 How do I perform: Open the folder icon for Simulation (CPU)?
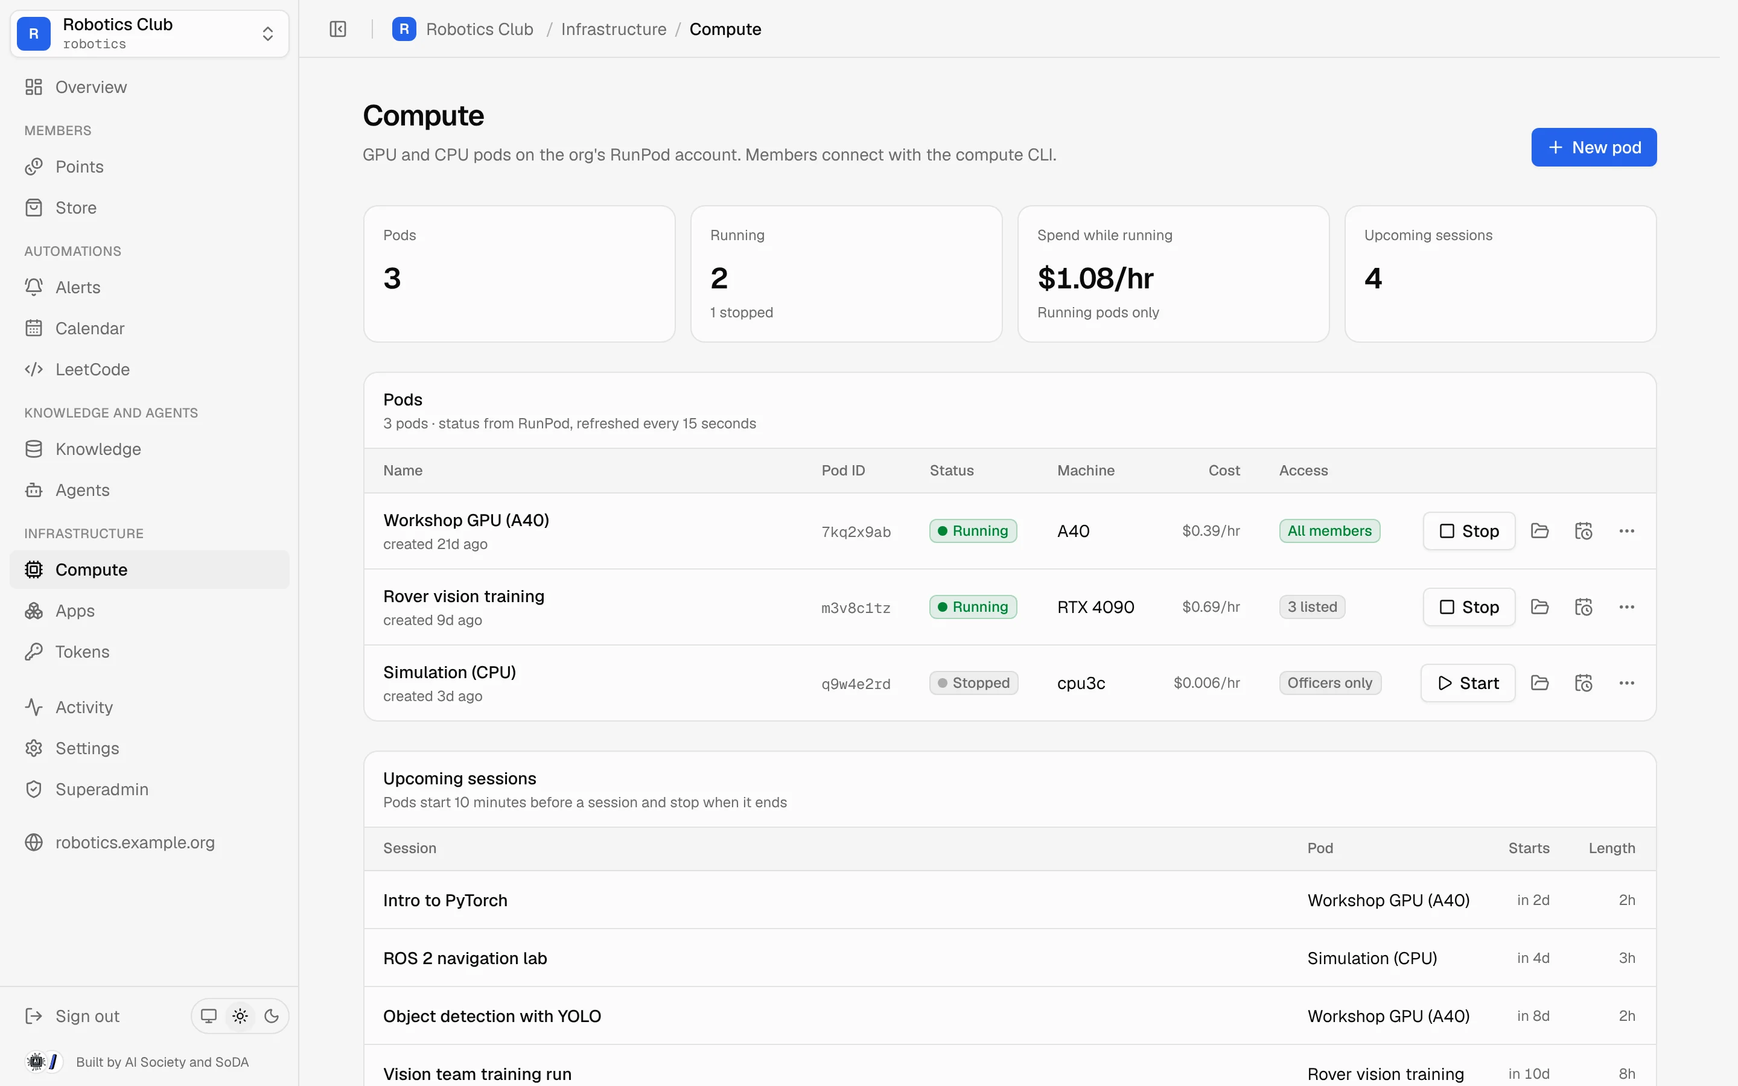[1539, 683]
